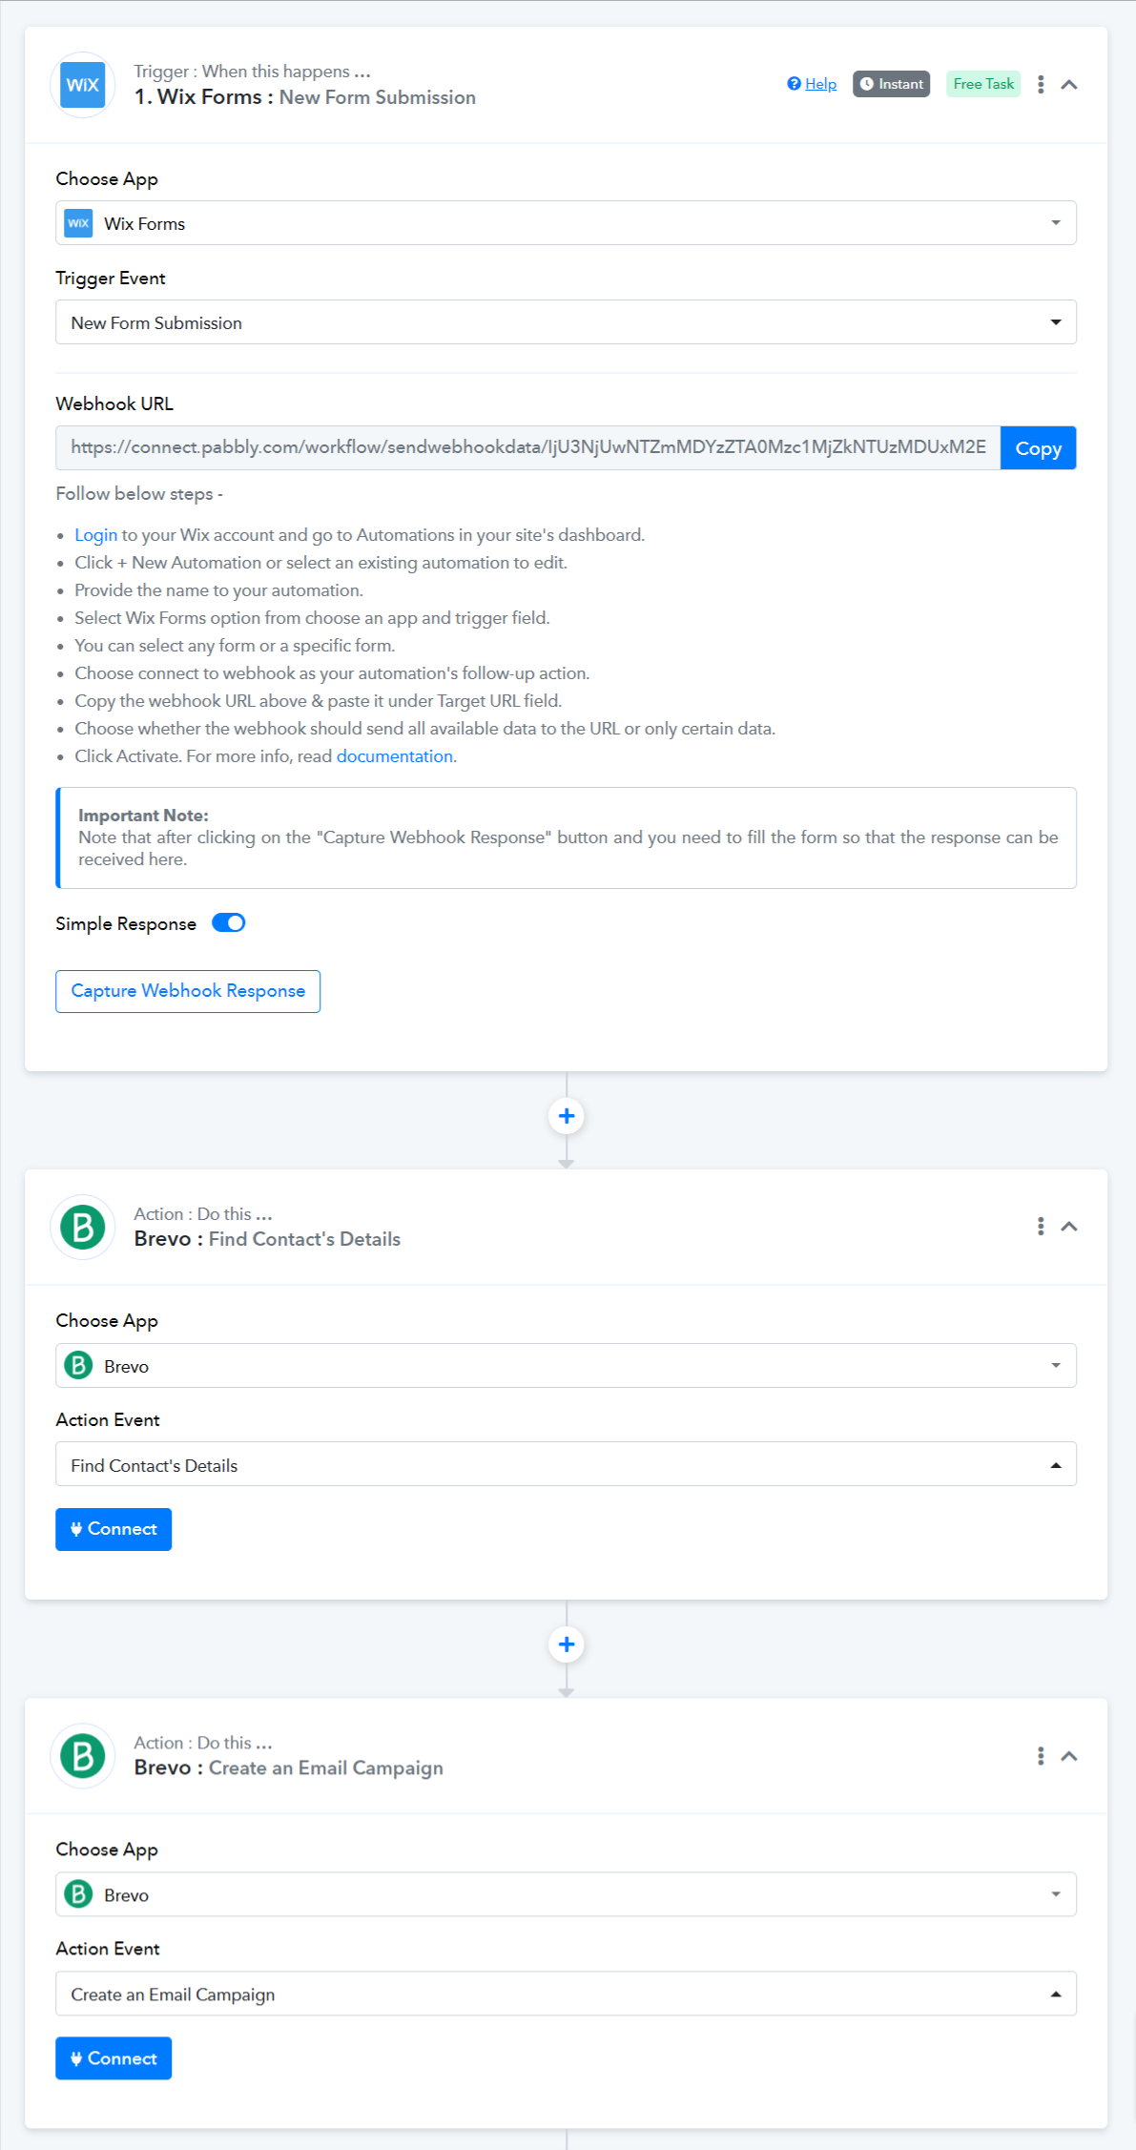Screen dimensions: 1136x2150
Task: Click inside the Webhook URL field
Action: tap(527, 448)
